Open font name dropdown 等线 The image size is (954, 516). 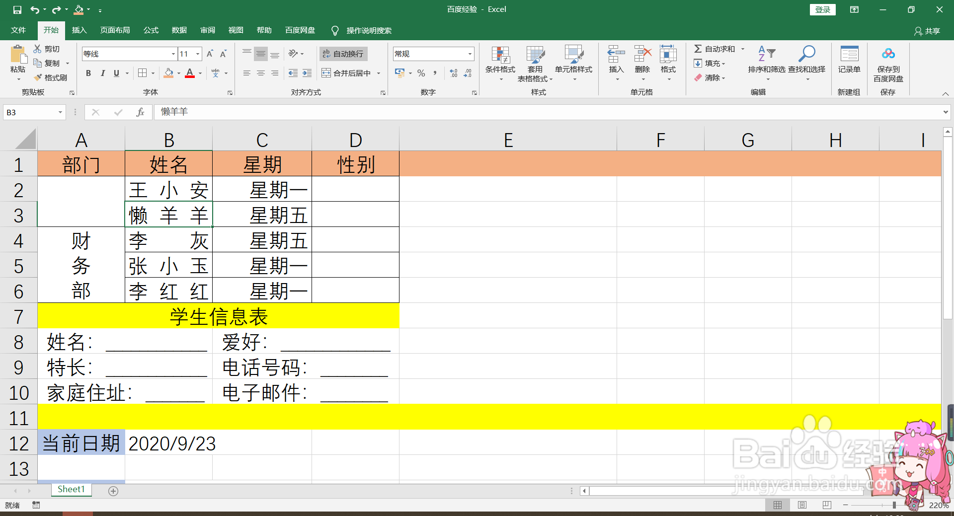[x=173, y=54]
